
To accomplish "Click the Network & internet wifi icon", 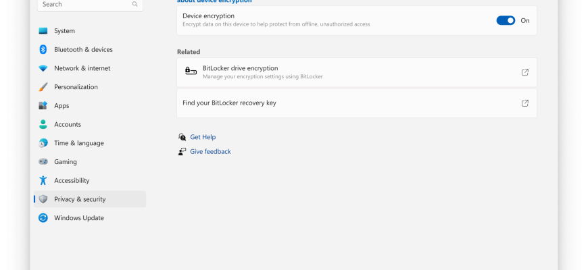I will click(43, 68).
